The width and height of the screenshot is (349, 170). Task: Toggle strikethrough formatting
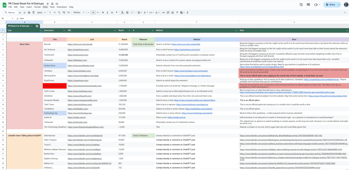tap(112, 13)
